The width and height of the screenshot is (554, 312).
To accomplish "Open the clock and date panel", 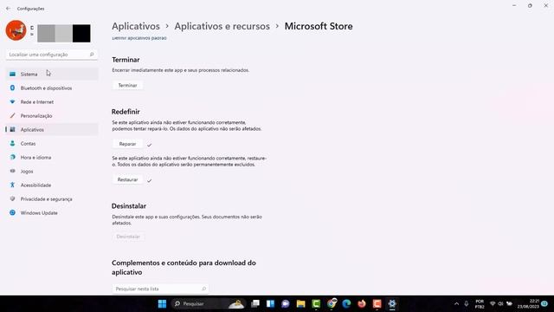I will (x=528, y=304).
